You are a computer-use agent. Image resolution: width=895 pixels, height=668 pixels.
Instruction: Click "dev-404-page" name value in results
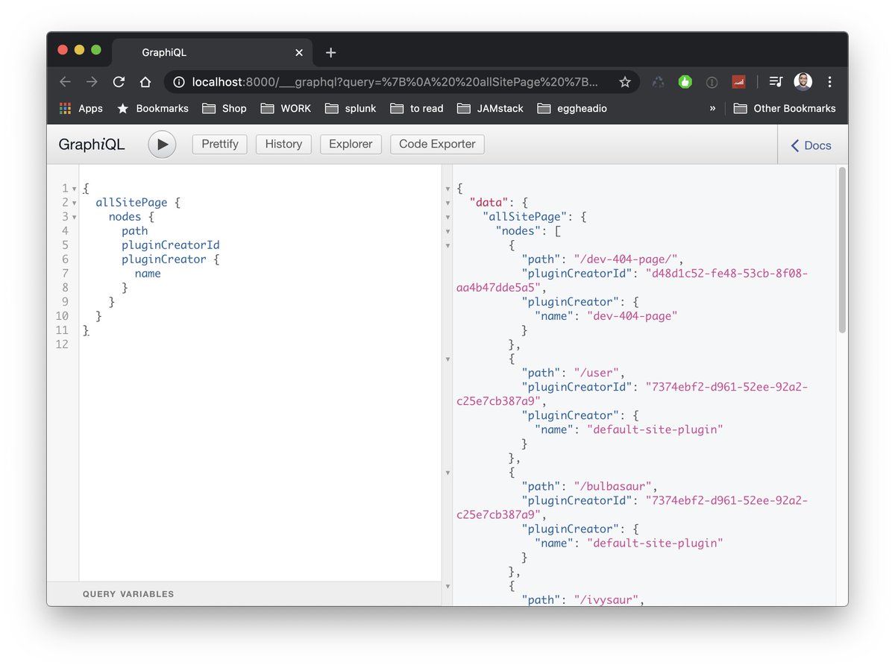(x=632, y=316)
